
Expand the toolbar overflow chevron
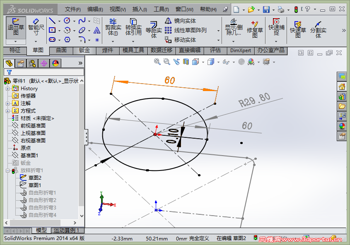[x=344, y=30]
